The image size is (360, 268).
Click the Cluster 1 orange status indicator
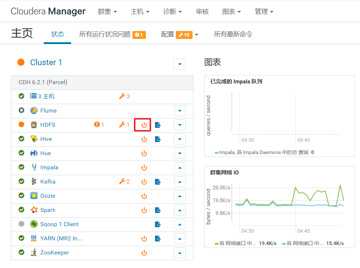tap(21, 62)
